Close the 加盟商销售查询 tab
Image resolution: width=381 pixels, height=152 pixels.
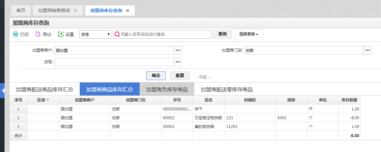click(75, 10)
